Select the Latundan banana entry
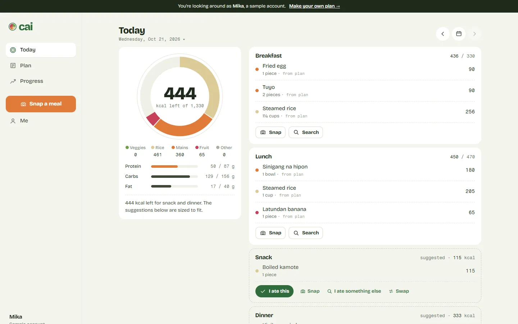This screenshot has height=324, width=518. pos(365,213)
